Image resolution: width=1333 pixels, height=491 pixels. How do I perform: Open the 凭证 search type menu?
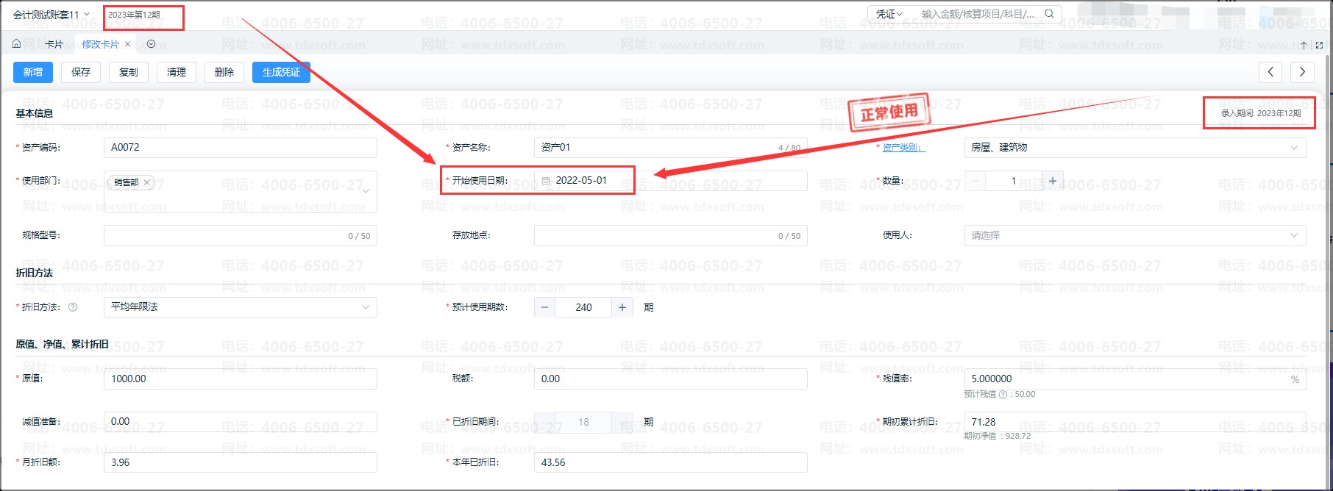(889, 14)
